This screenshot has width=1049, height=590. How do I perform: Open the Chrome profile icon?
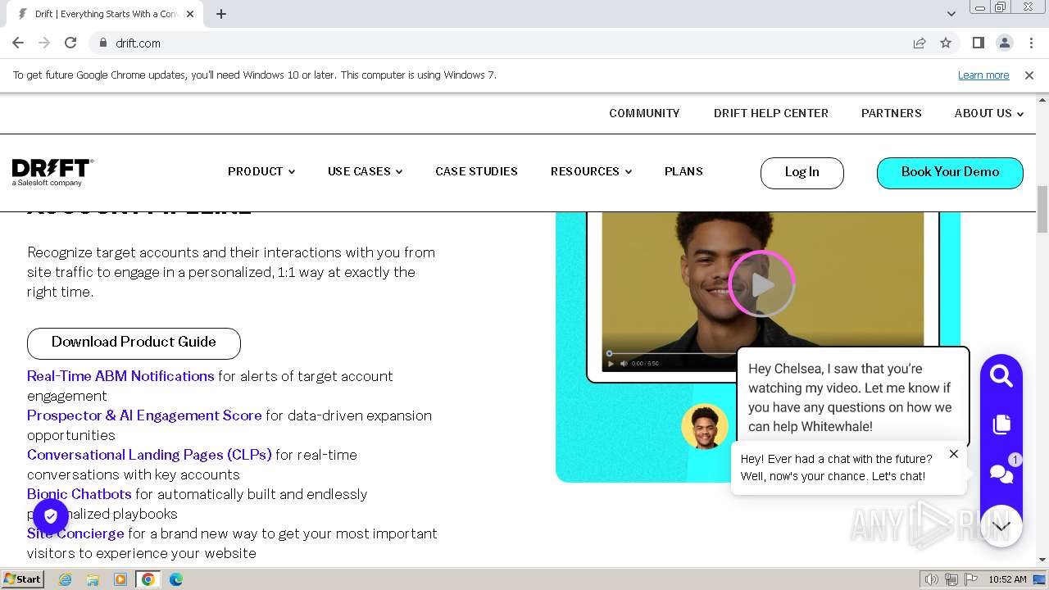1004,43
